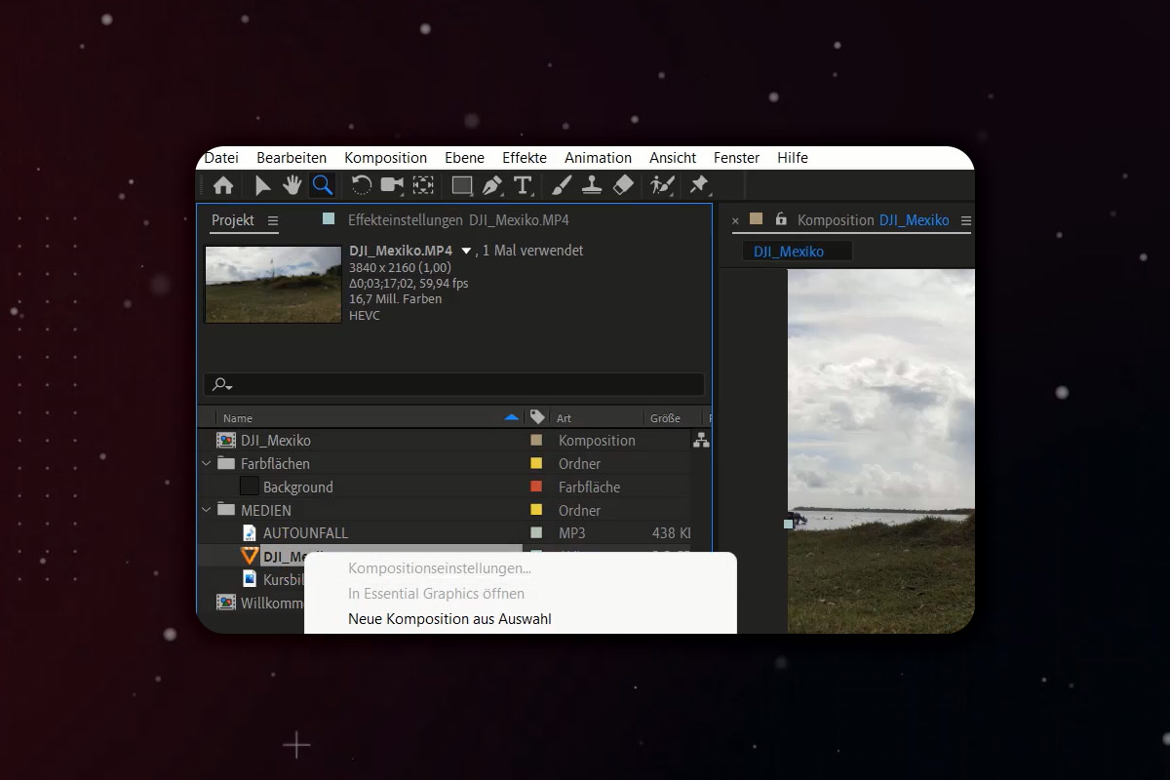The height and width of the screenshot is (780, 1170).
Task: Select the Pen tool
Action: click(x=492, y=185)
